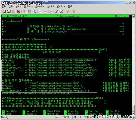Click the '$icon_url' variable line
The image size is (136, 120).
coord(48,73)
